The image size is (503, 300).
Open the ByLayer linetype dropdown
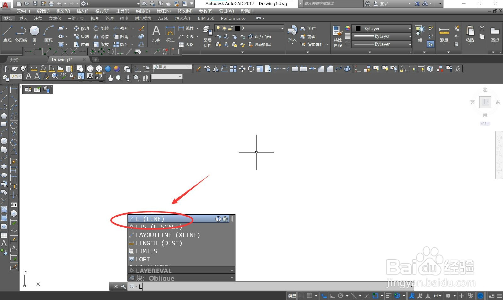coord(382,44)
